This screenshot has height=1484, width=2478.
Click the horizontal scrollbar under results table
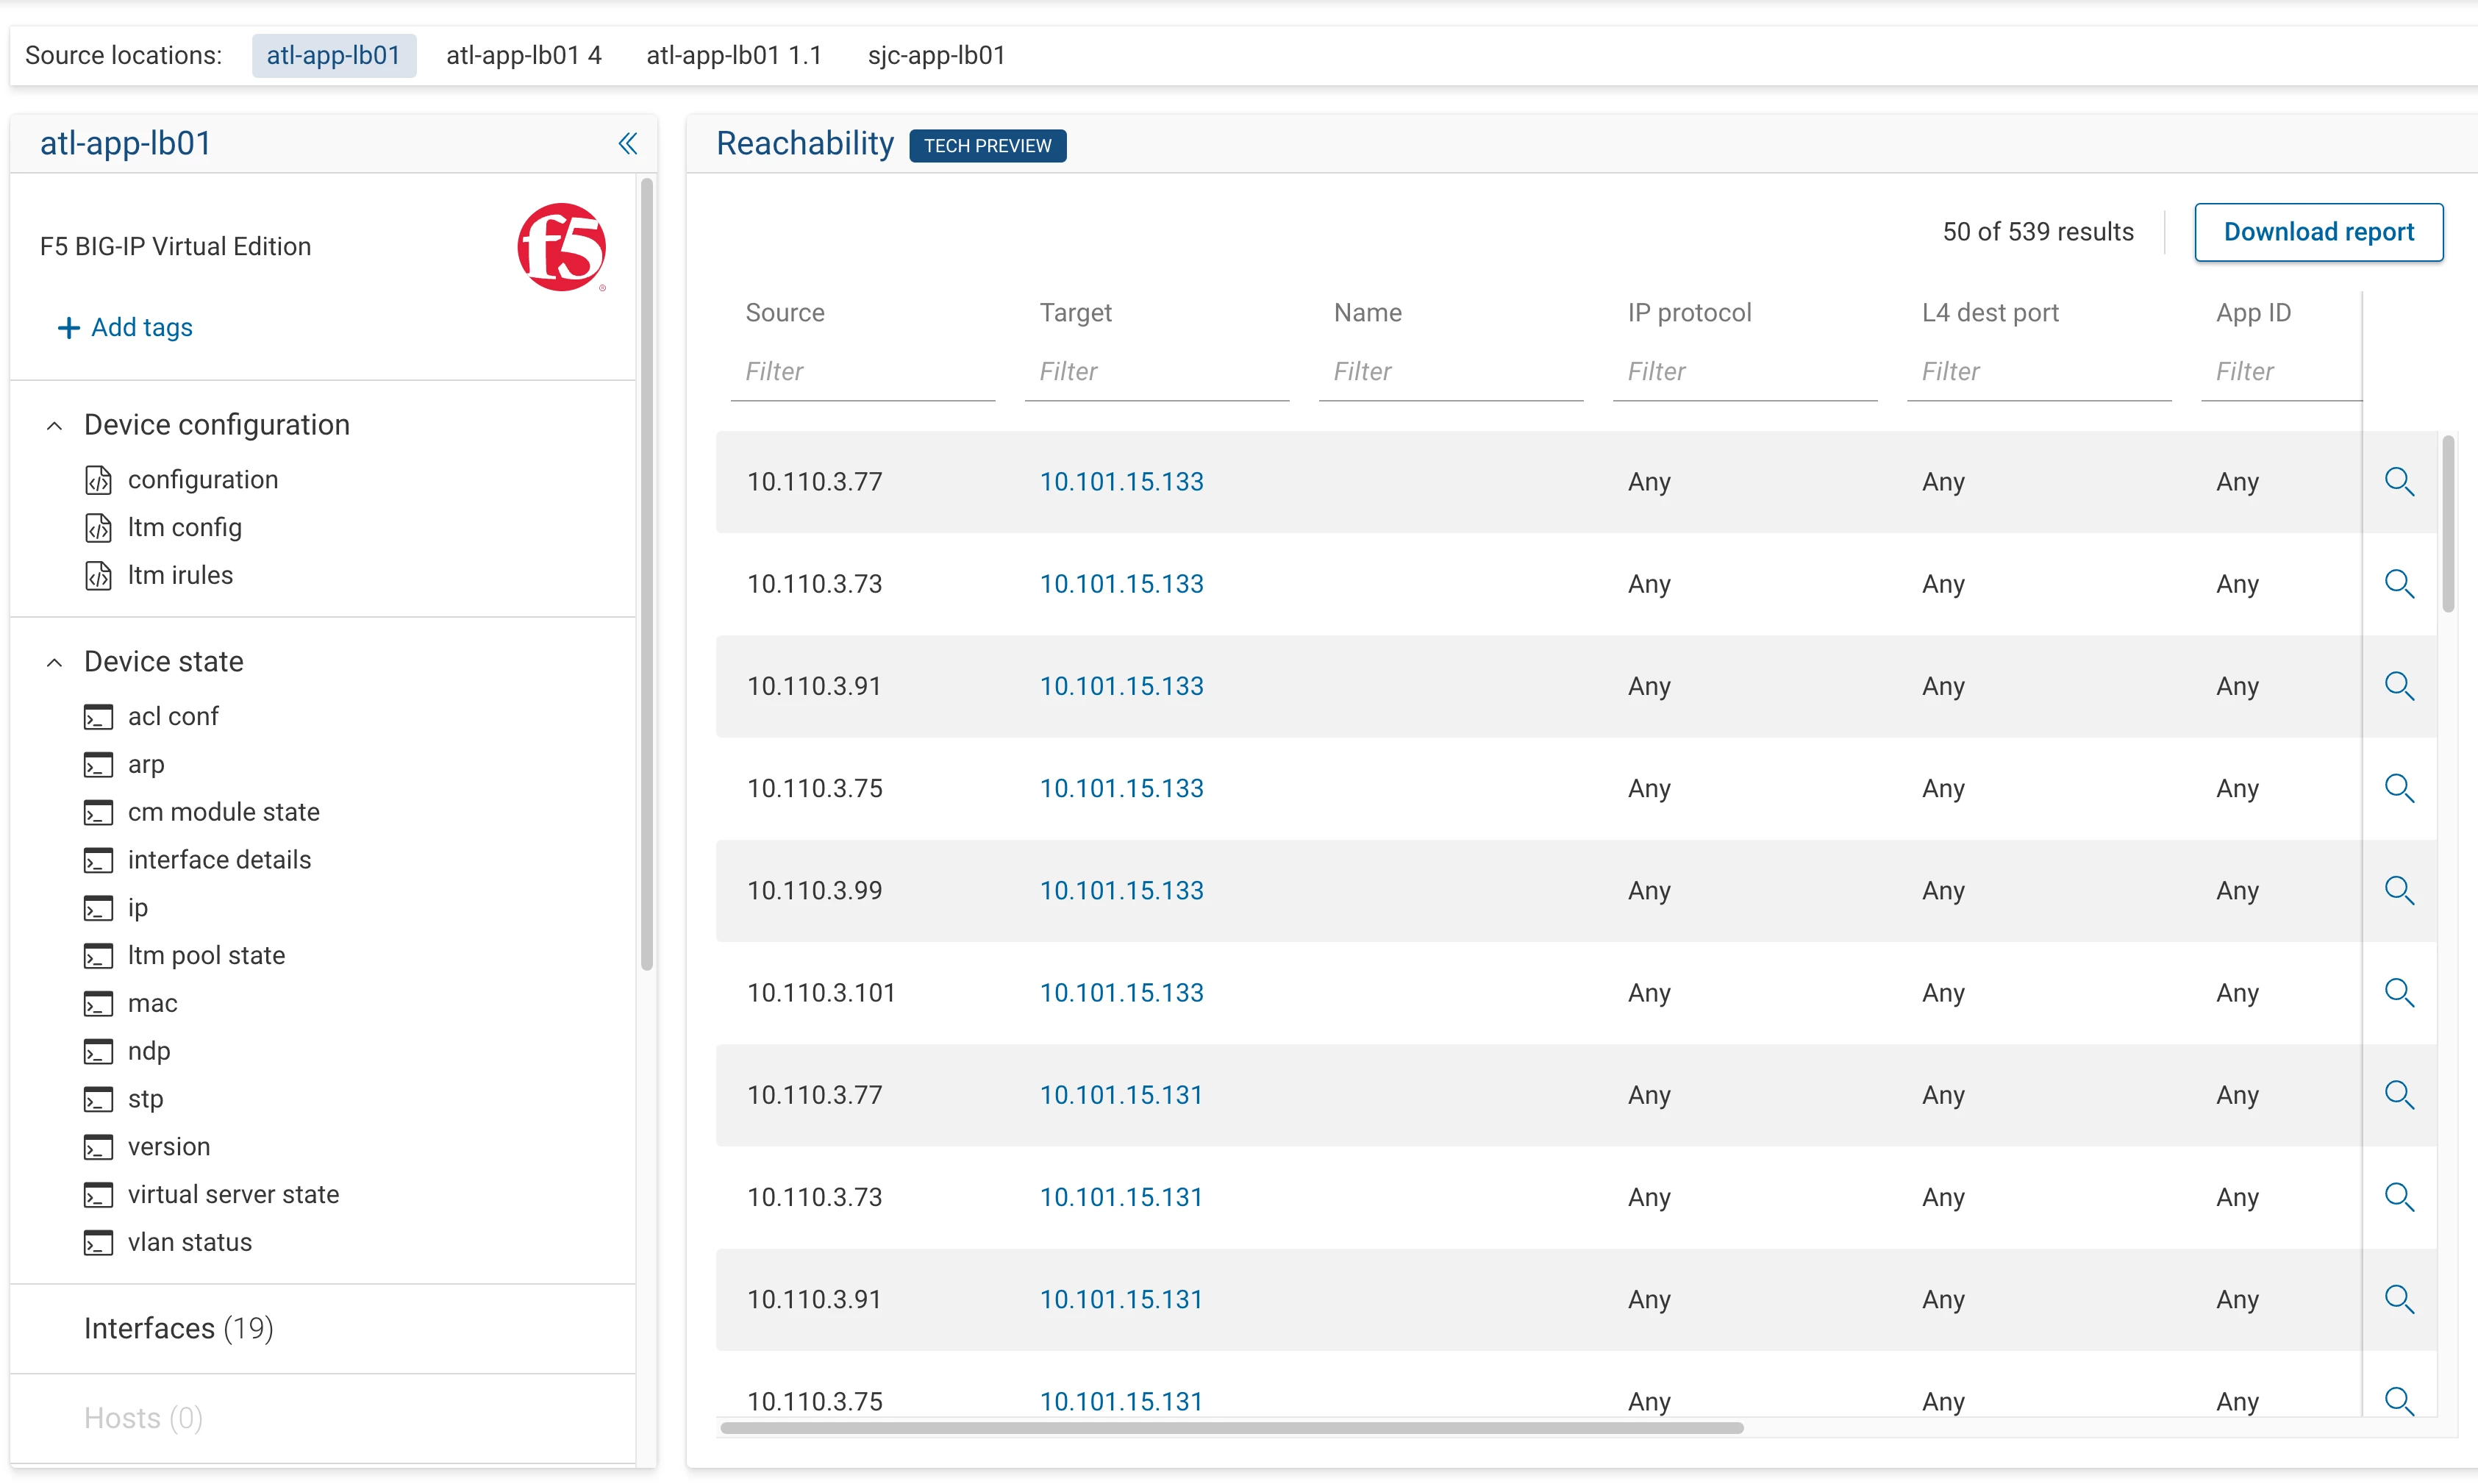tap(1230, 1428)
